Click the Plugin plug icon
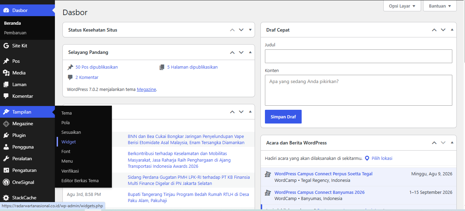 click(6, 135)
